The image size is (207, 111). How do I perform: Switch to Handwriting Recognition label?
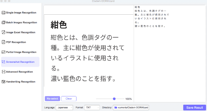[x=21, y=82]
